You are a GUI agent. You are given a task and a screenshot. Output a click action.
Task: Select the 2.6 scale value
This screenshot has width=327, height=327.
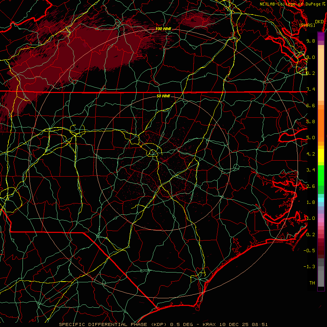pyautogui.click(x=311, y=186)
